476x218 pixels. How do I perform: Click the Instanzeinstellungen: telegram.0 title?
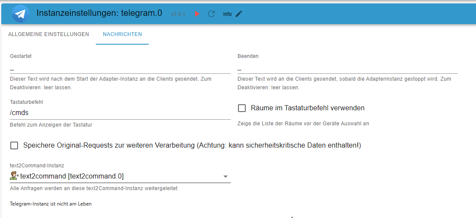99,13
